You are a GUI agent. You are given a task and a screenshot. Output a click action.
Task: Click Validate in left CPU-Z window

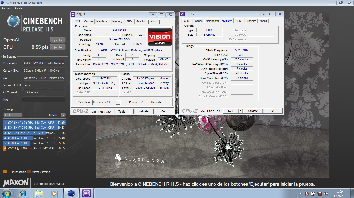[x=144, y=111]
